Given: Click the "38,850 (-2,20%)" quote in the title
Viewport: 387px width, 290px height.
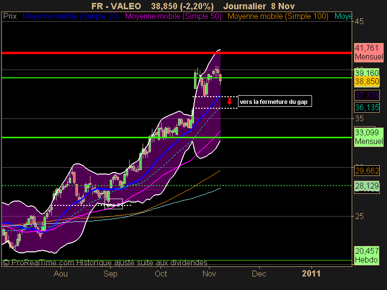Looking at the screenshot, I should 182,6.
